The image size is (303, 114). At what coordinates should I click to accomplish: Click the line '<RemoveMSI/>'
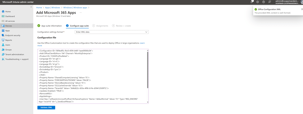[45, 93]
